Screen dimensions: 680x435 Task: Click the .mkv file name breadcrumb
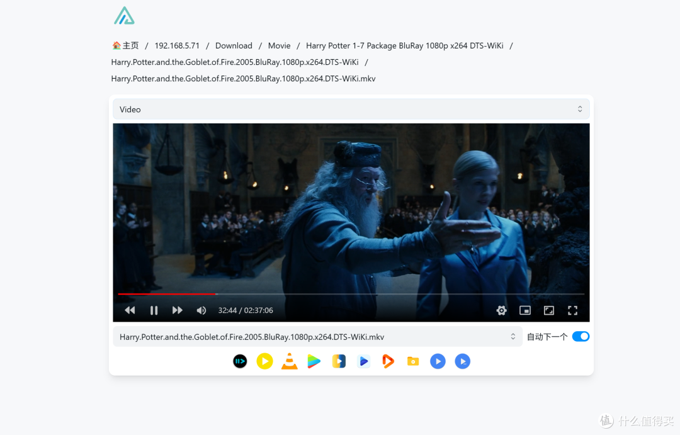[243, 79]
